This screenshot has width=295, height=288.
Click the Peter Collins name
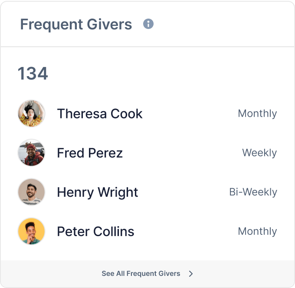click(95, 231)
